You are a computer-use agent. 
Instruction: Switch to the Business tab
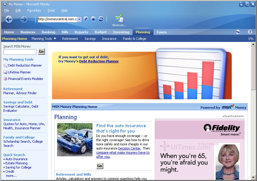pos(28,32)
